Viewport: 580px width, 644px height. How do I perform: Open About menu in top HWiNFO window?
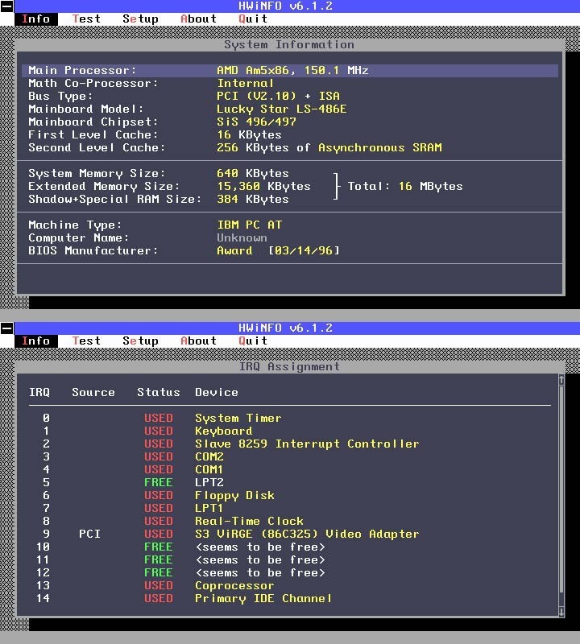198,19
